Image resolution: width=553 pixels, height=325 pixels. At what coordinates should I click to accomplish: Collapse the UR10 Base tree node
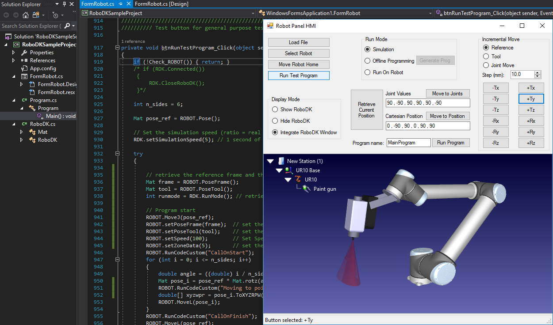[x=279, y=170]
